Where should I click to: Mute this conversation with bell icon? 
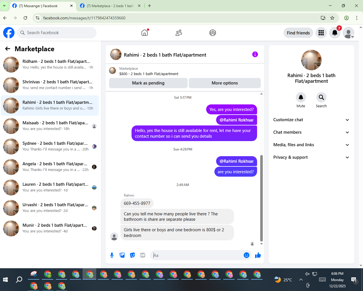pos(301,97)
